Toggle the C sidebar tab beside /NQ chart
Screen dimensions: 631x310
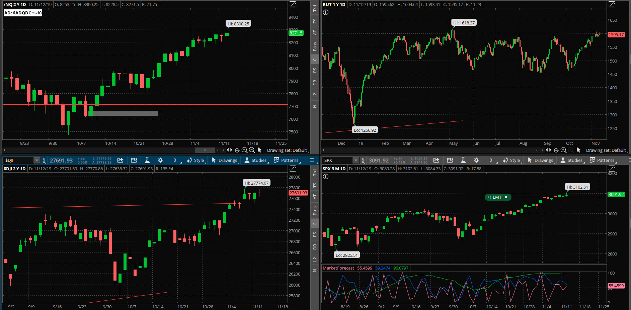[x=315, y=60]
